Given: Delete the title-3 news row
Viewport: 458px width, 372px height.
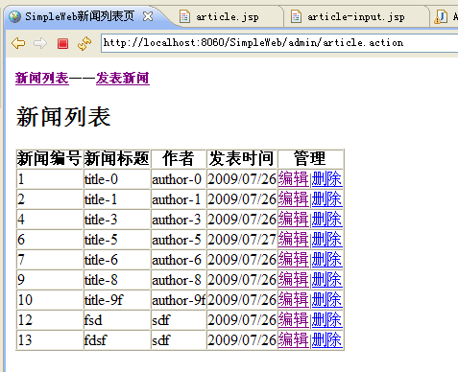Looking at the screenshot, I should click(326, 220).
